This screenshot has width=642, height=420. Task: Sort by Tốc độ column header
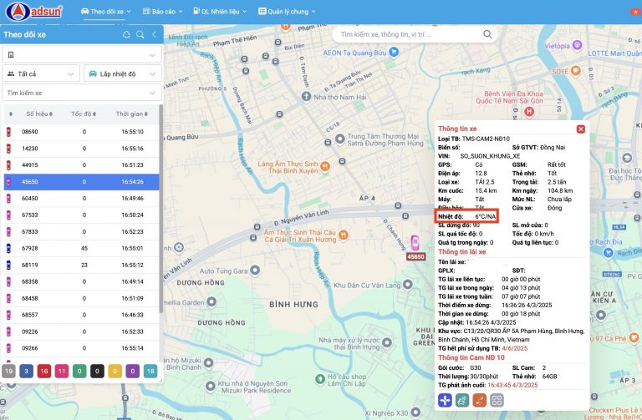pos(81,114)
